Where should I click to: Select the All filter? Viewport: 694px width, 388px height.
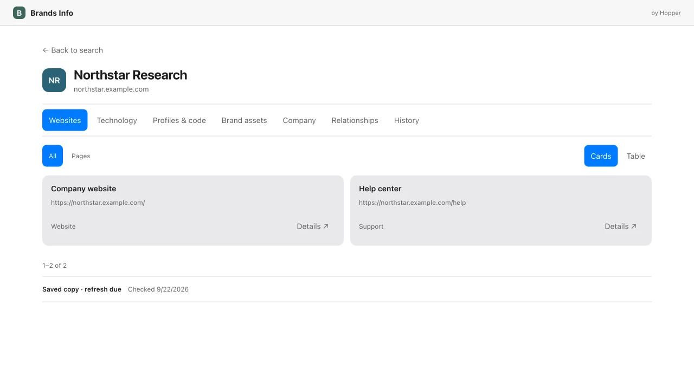click(53, 156)
